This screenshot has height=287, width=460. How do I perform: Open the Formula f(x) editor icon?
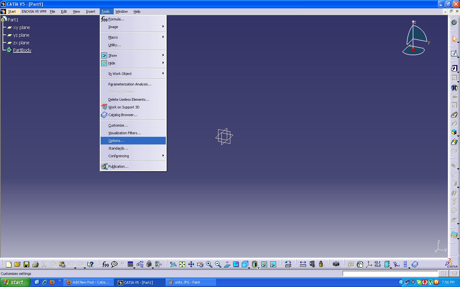click(105, 264)
